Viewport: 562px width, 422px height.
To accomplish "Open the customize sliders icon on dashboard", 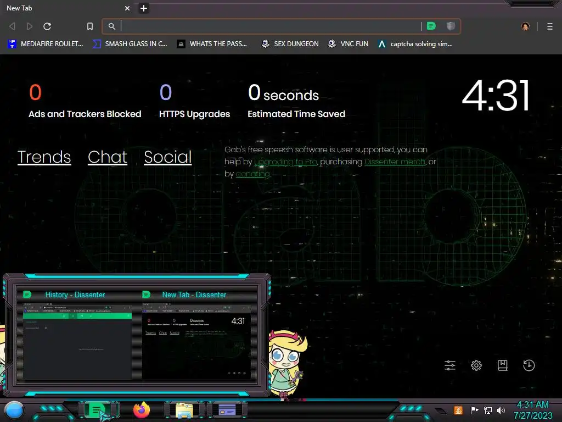I will [450, 365].
